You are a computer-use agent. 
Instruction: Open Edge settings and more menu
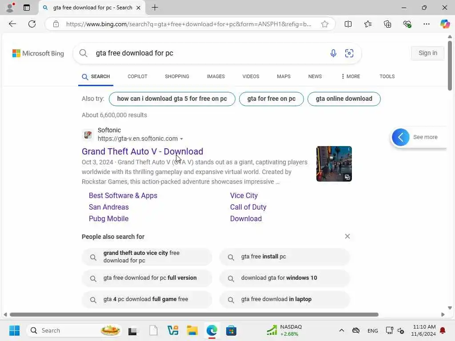[426, 24]
